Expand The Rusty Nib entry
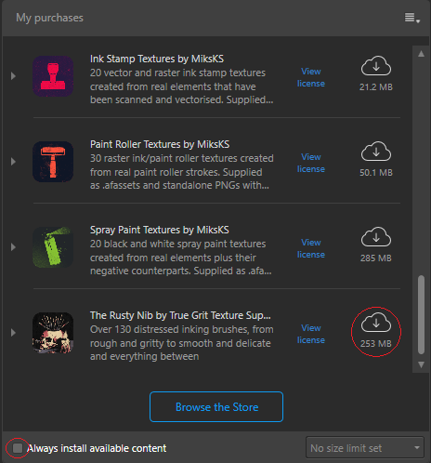This screenshot has width=431, height=463. [x=13, y=333]
